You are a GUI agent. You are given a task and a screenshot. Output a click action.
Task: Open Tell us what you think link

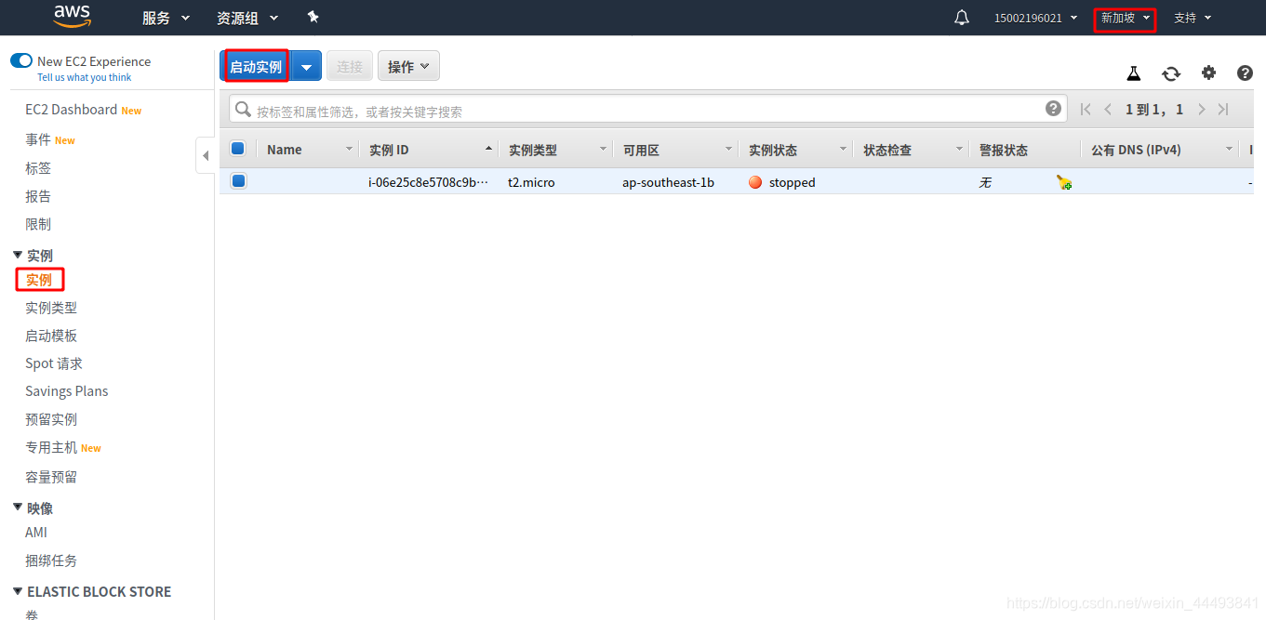85,78
